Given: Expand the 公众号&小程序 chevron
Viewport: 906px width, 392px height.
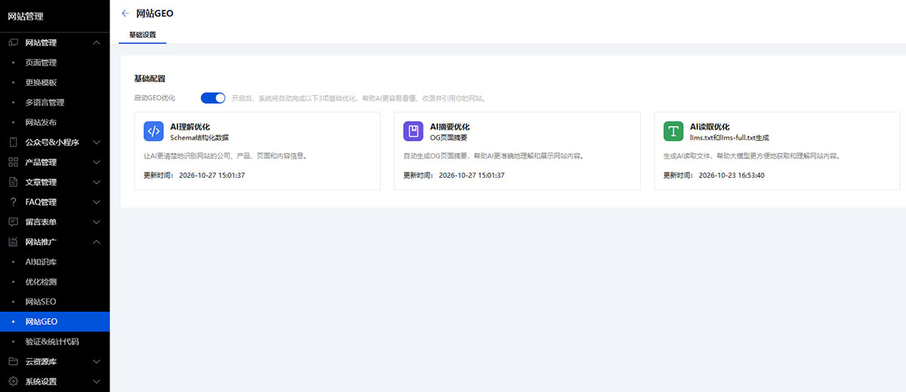Looking at the screenshot, I should coord(96,142).
